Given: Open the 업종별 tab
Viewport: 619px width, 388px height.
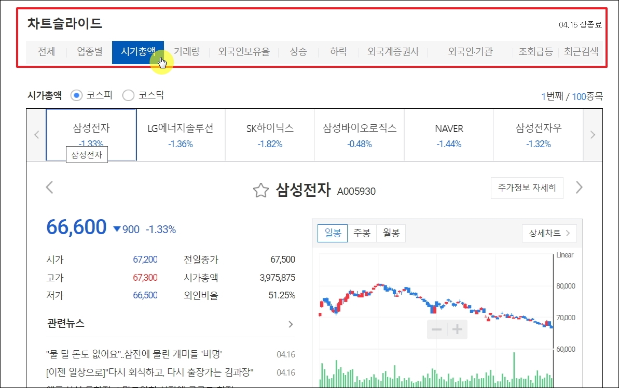Looking at the screenshot, I should (90, 52).
